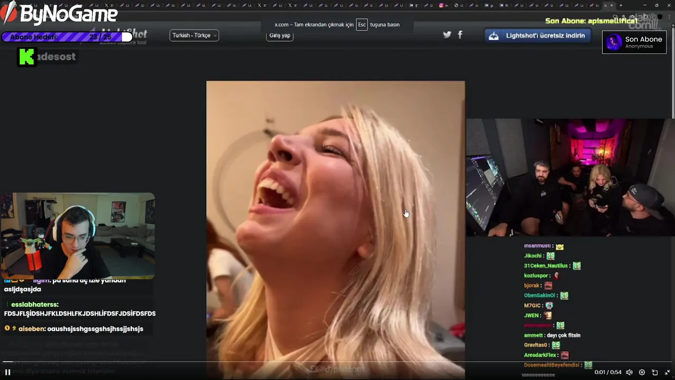
Task: Click the ByNoGame logo
Action: [x=59, y=14]
